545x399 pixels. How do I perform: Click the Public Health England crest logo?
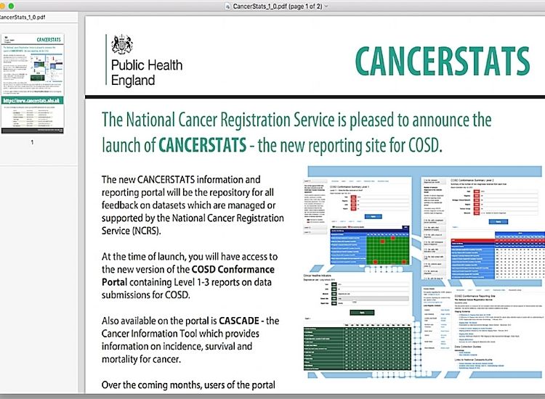(120, 46)
